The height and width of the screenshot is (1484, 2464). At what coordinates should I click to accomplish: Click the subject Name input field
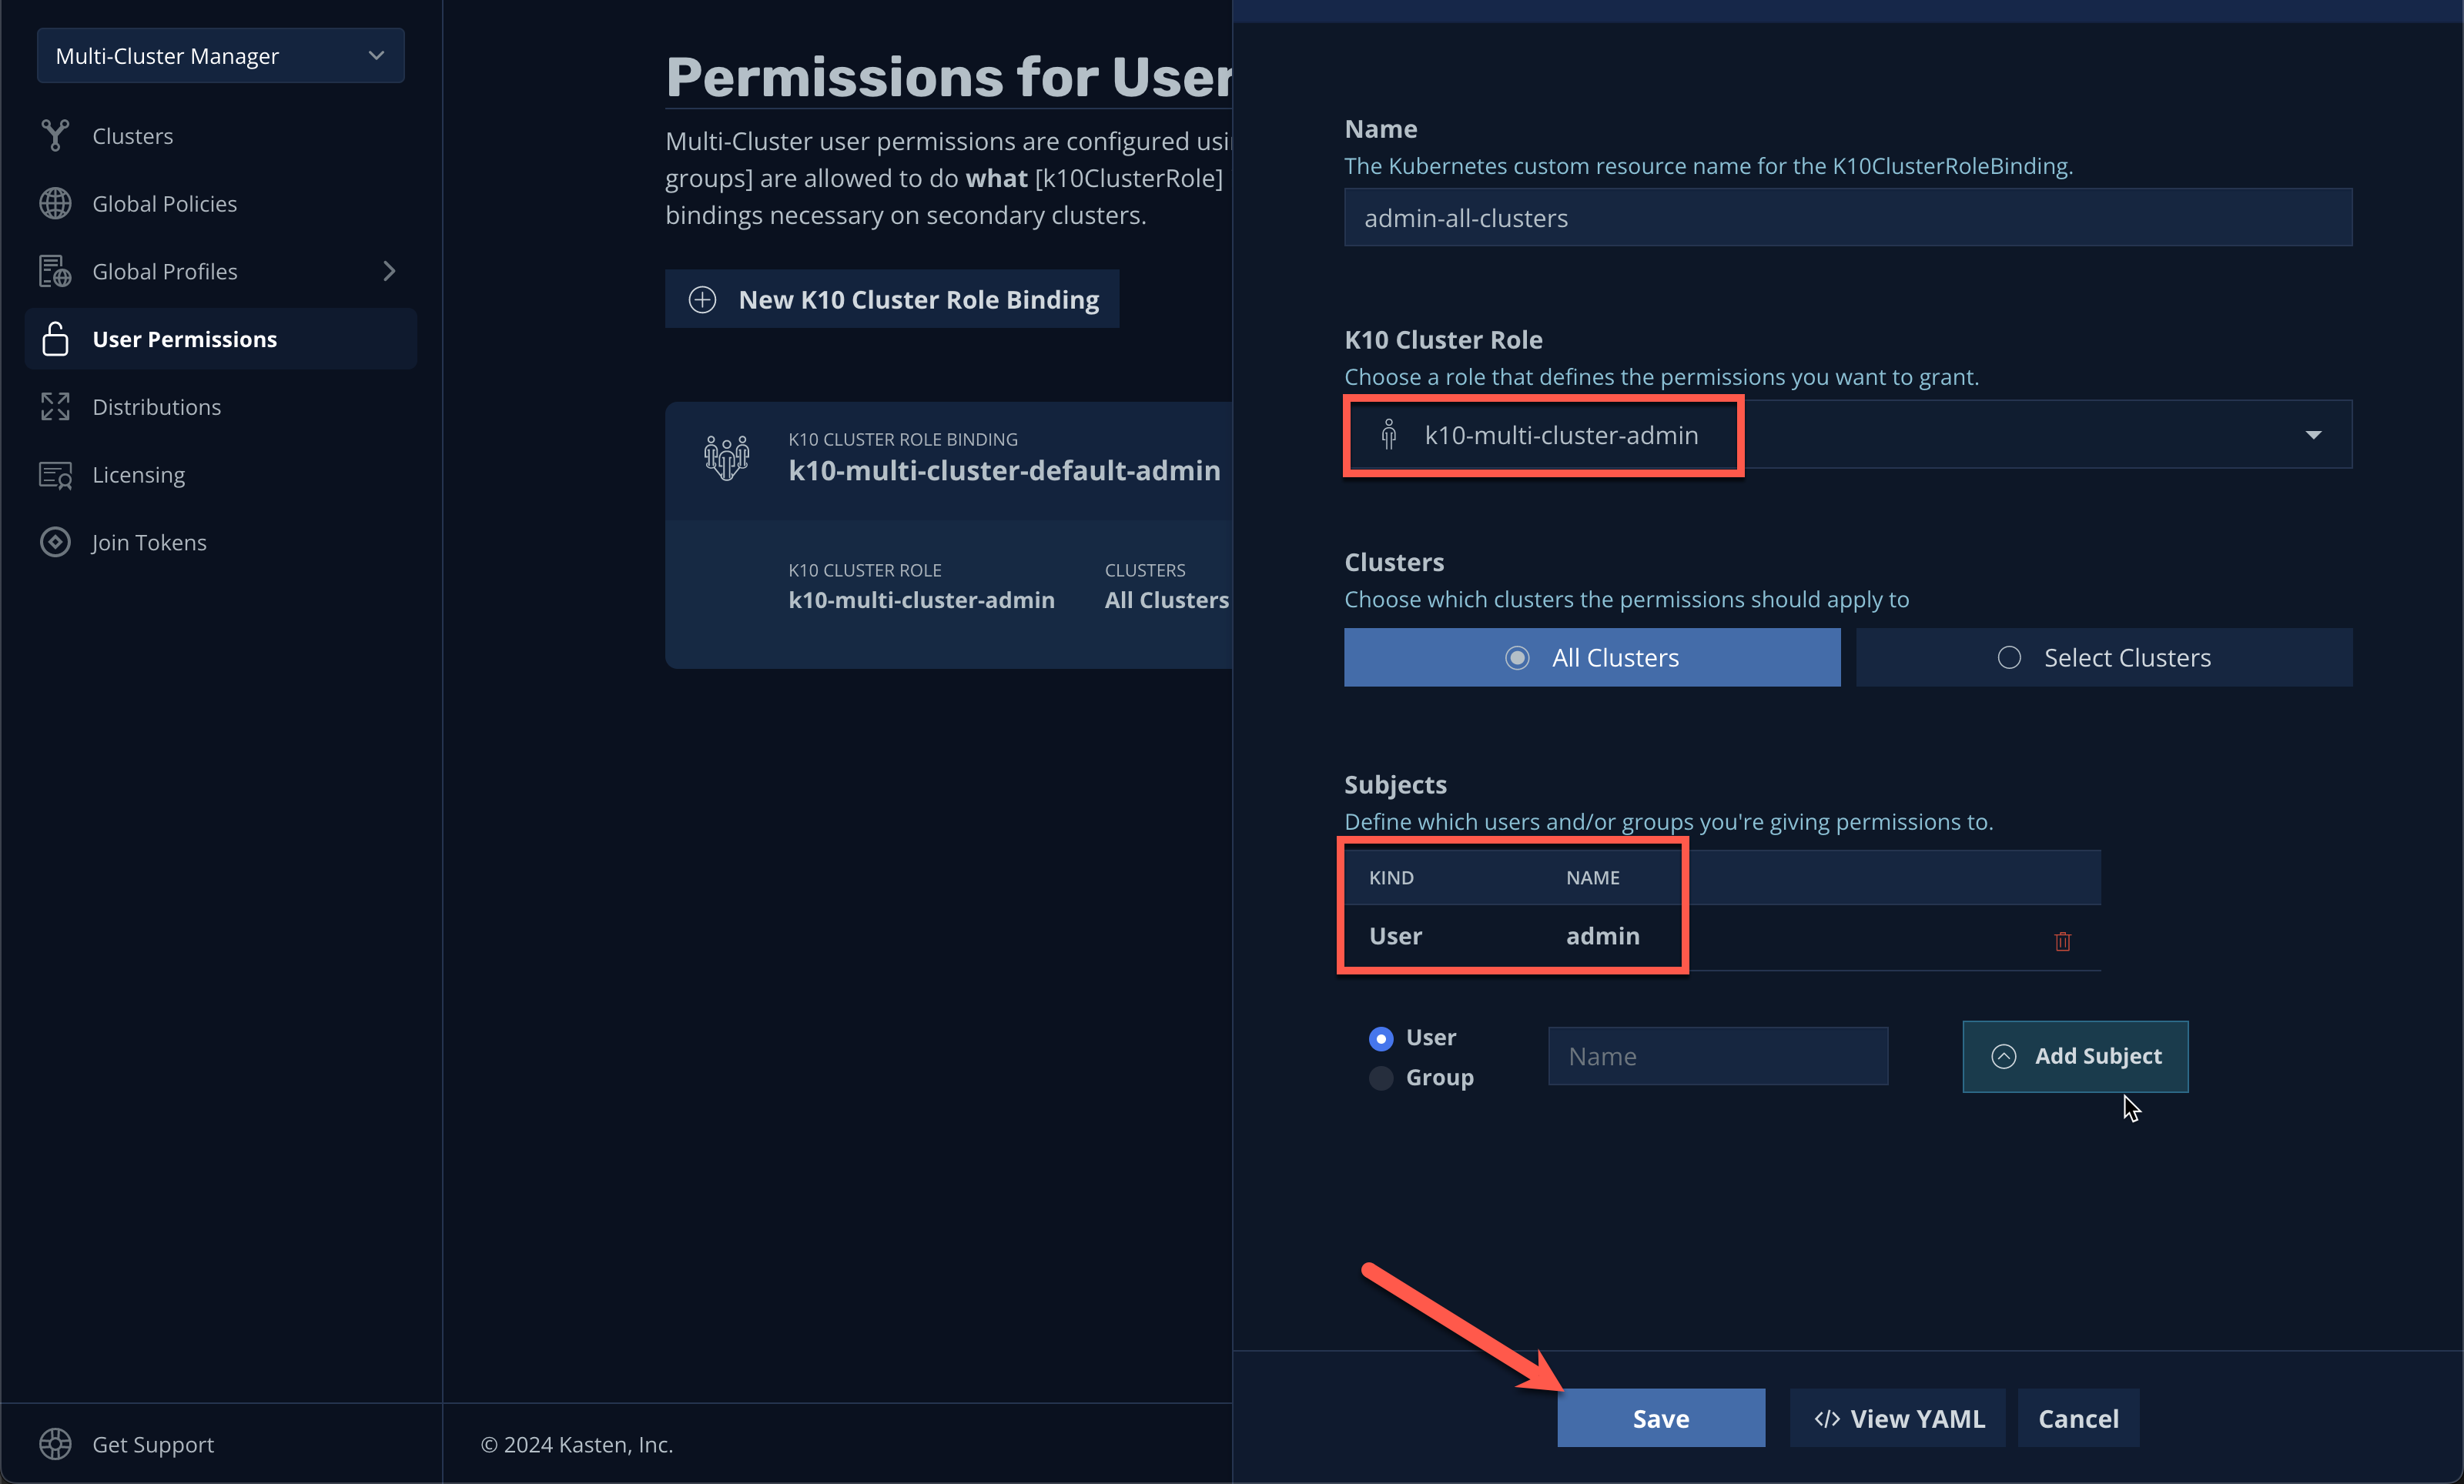[x=1717, y=1056]
